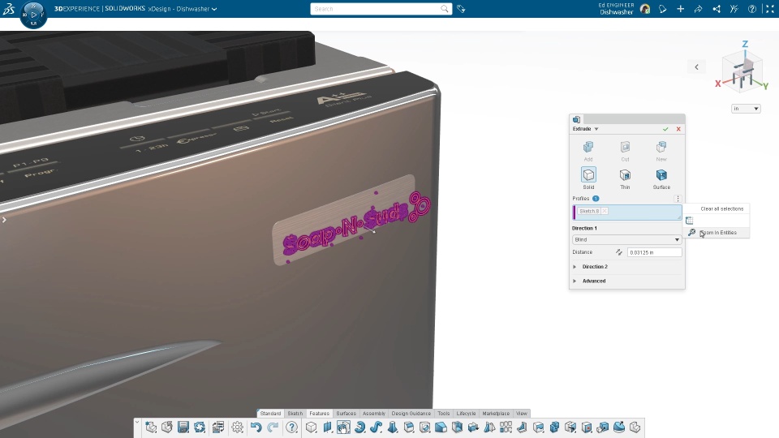Click the Delete body red-X box icon
The image size is (779, 438).
(x=587, y=427)
